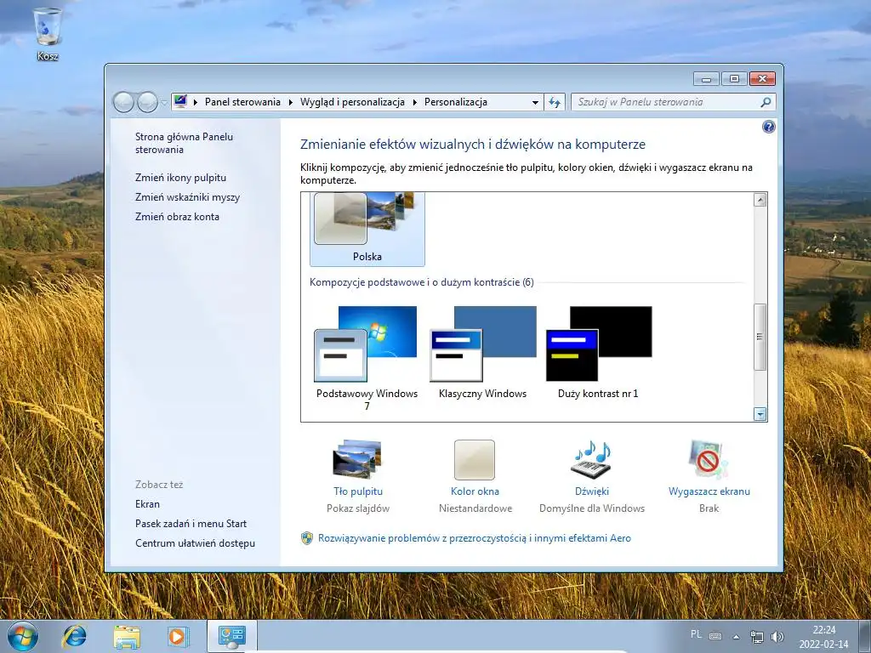Show hidden tray icons arrow
Viewport: 871px width, 653px height.
(x=736, y=637)
